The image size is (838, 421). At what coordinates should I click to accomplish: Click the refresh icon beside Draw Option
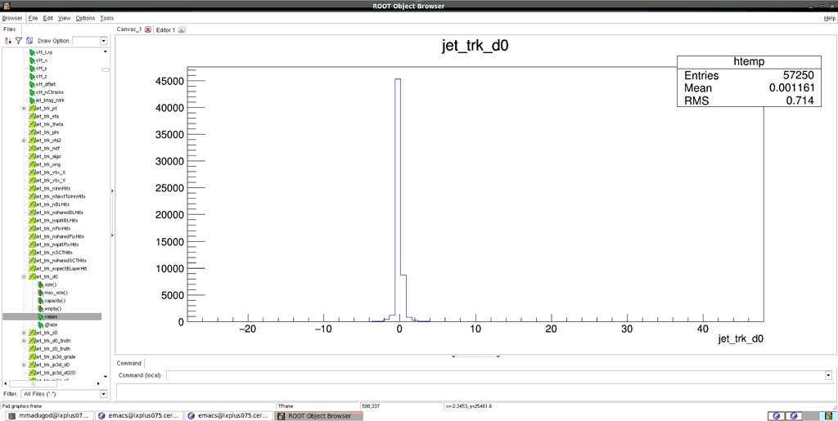(29, 41)
